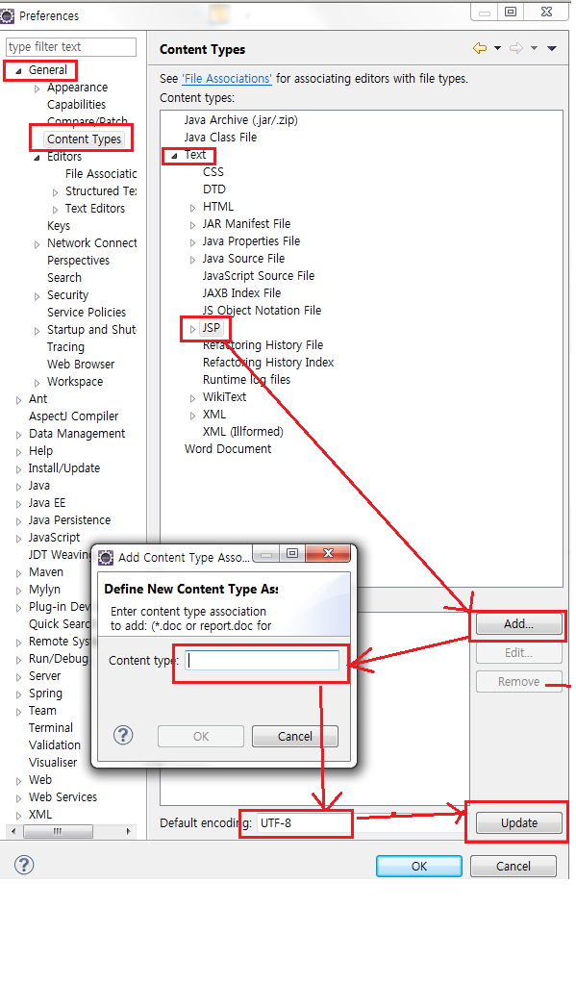Click the tree scrollbar right arrow
Image resolution: width=576 pixels, height=984 pixels.
coord(129,831)
